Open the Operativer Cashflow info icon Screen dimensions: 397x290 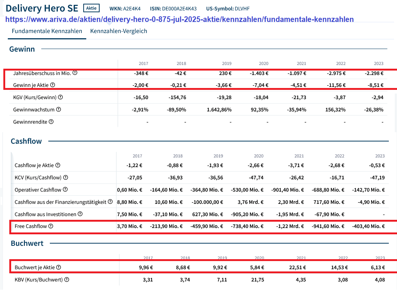click(x=66, y=189)
